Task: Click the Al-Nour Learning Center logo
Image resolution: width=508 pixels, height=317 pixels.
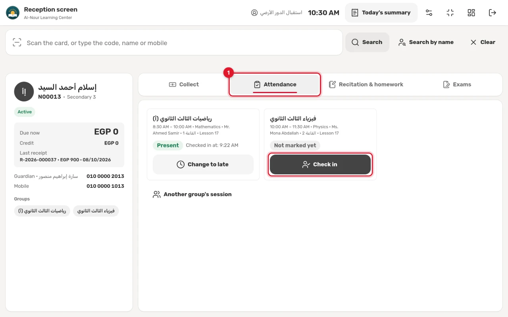Action: 13,13
